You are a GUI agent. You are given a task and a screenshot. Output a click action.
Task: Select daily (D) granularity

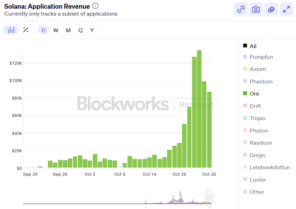(44, 30)
